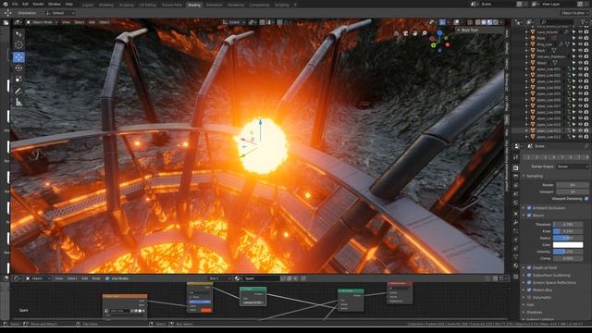Collapse the Bloom panel arrow

524,216
